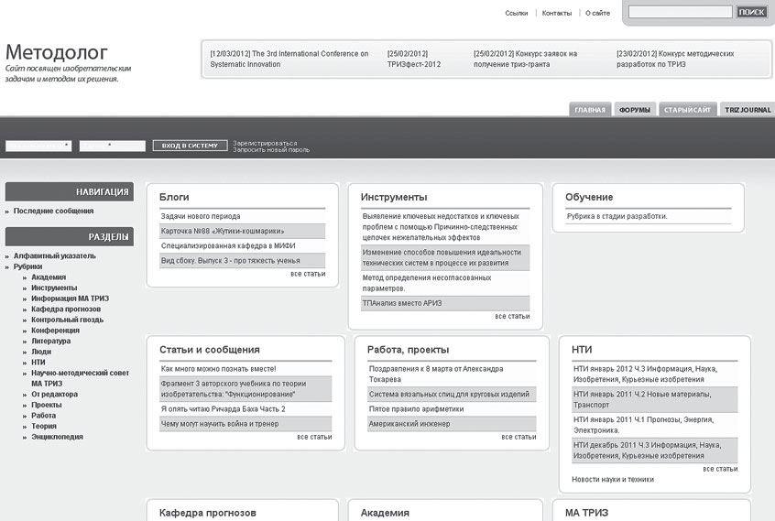Open Конкурс методических разработок news item
Viewport: 775px width, 521px height.
click(x=675, y=59)
